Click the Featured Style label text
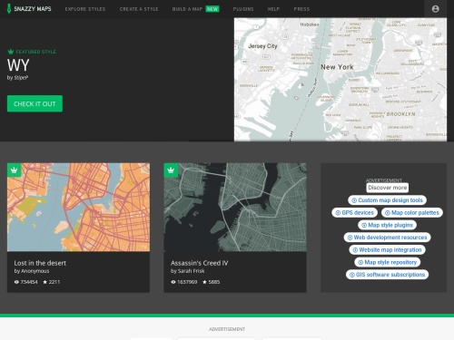This screenshot has height=340, width=454. pyautogui.click(x=35, y=52)
